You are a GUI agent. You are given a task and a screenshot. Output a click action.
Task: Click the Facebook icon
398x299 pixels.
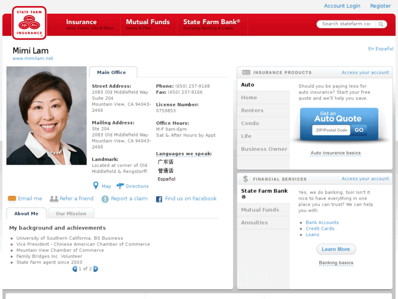coord(159,199)
